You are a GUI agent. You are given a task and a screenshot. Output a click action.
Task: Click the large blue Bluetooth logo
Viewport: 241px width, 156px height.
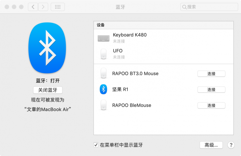pyautogui.click(x=48, y=46)
